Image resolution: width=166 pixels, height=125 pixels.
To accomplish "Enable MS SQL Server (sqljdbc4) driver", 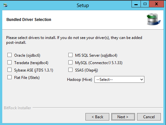I will point(70,55).
